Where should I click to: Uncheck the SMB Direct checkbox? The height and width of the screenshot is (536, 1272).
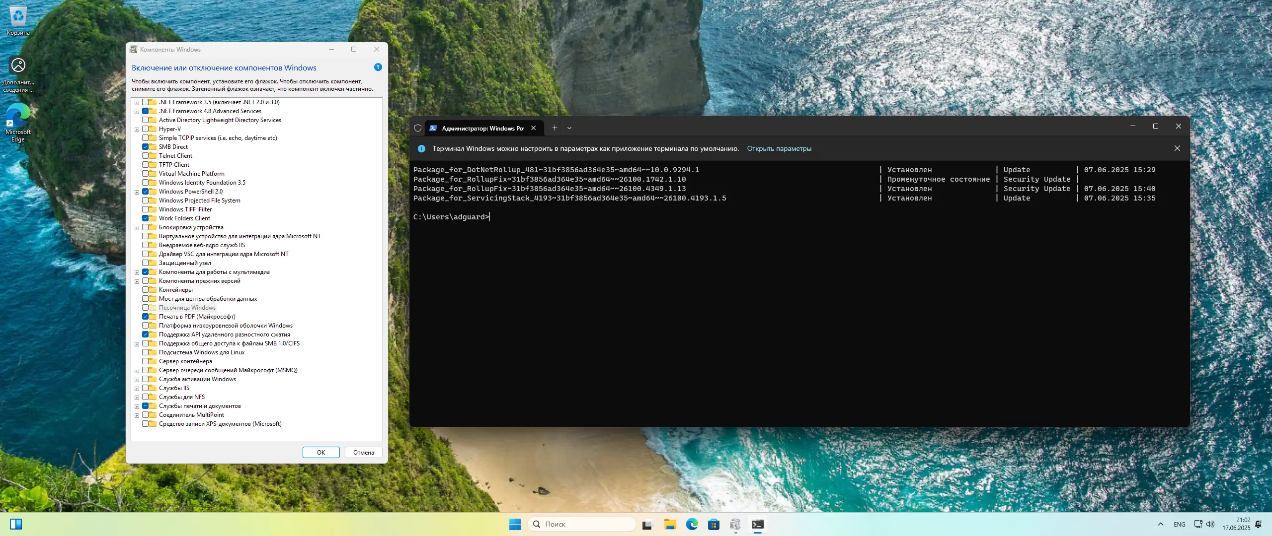[x=146, y=147]
